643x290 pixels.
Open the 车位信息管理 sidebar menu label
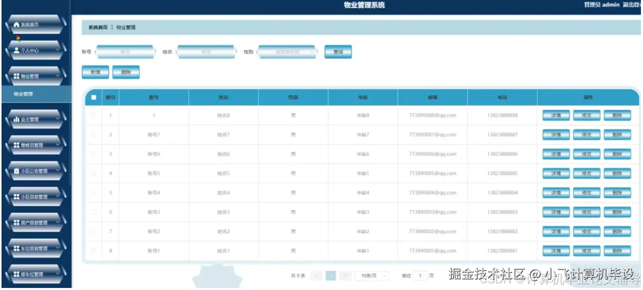coord(34,248)
